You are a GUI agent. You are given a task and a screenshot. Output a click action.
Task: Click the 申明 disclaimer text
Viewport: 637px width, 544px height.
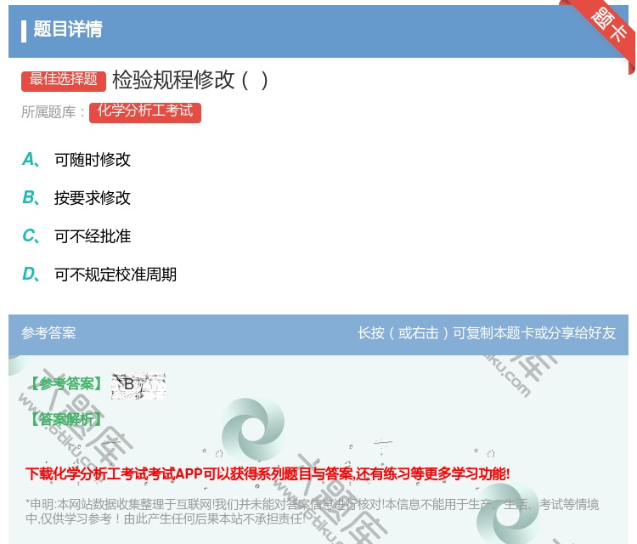click(312, 511)
